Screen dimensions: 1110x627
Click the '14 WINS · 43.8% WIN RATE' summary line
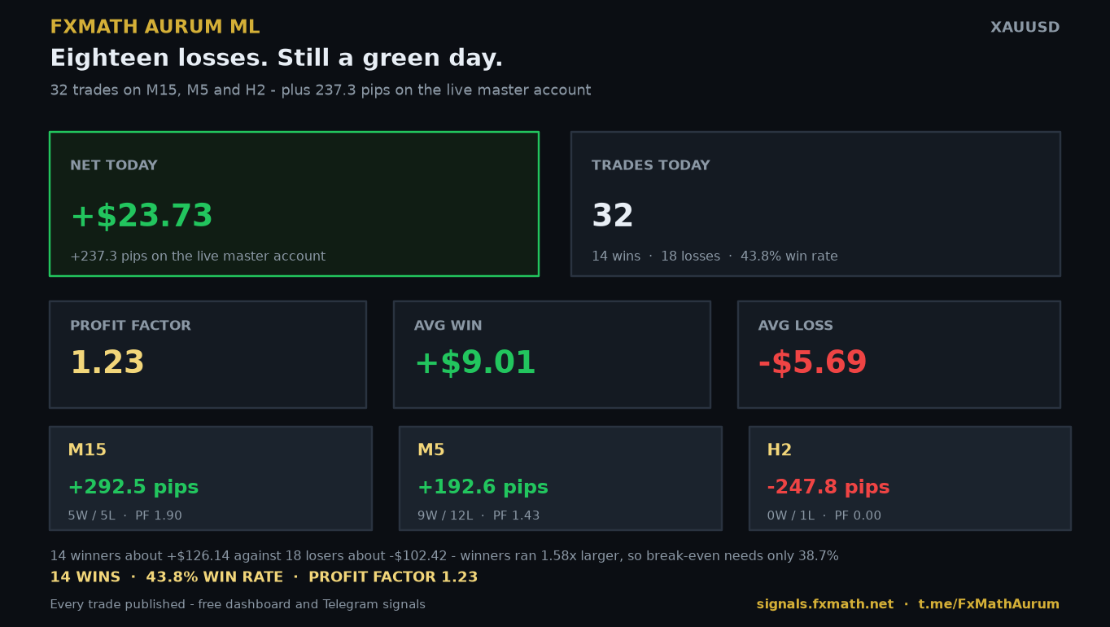(x=264, y=577)
